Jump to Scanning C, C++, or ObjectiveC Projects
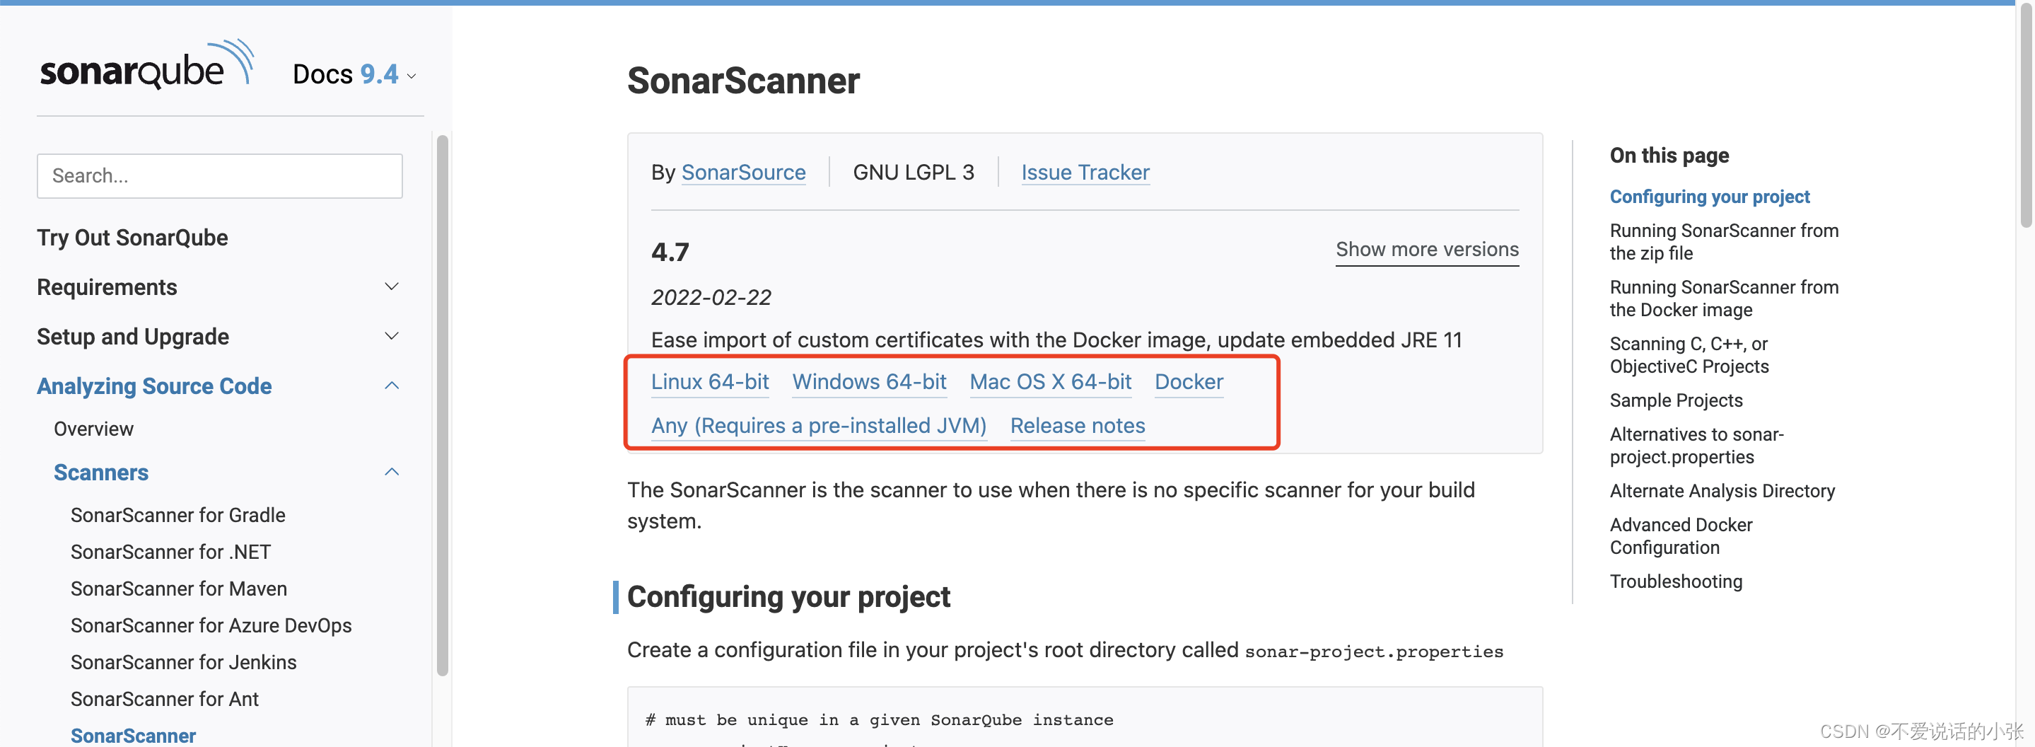 pos(1689,355)
